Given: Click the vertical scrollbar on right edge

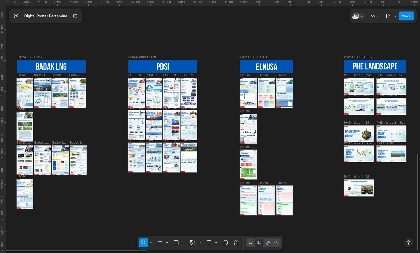Looking at the screenshot, I should (418, 202).
